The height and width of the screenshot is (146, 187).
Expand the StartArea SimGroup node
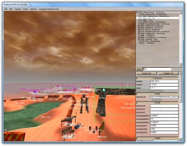point(139,28)
